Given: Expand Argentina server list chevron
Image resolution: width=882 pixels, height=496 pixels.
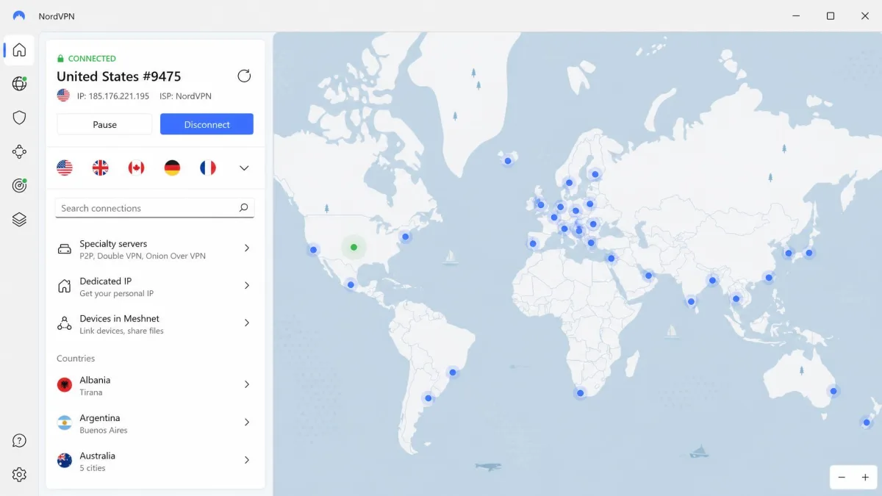Looking at the screenshot, I should coord(247,423).
